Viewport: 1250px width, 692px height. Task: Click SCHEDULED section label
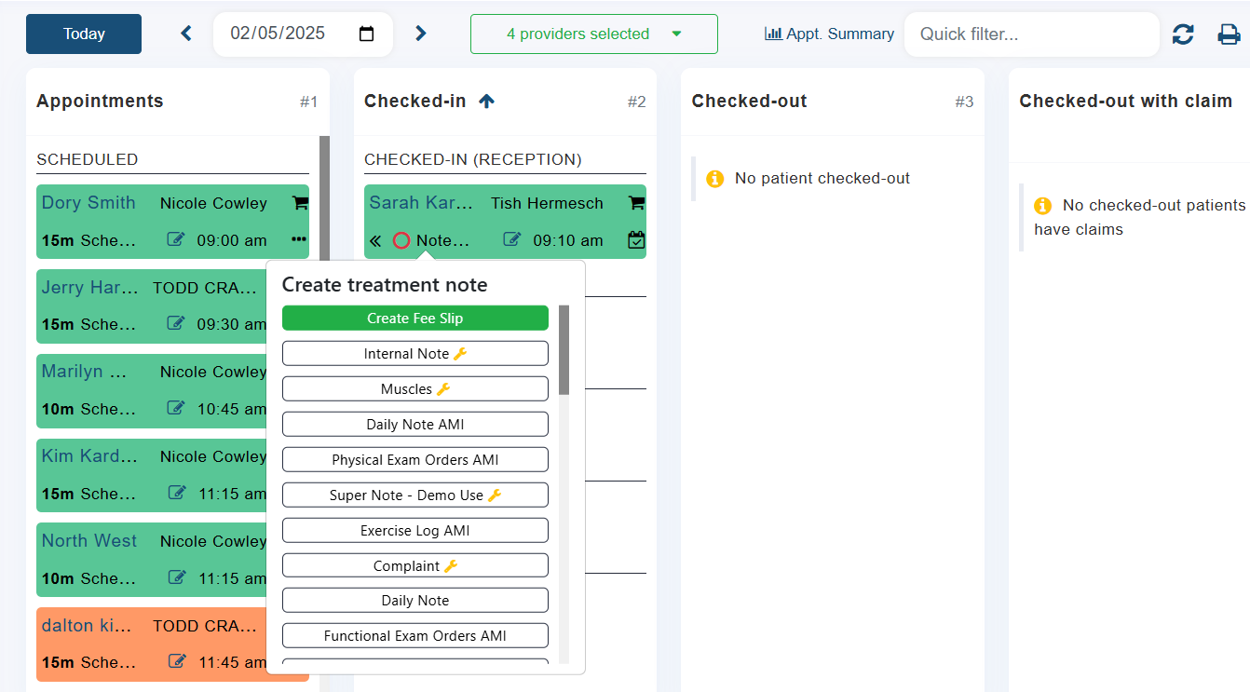click(88, 160)
